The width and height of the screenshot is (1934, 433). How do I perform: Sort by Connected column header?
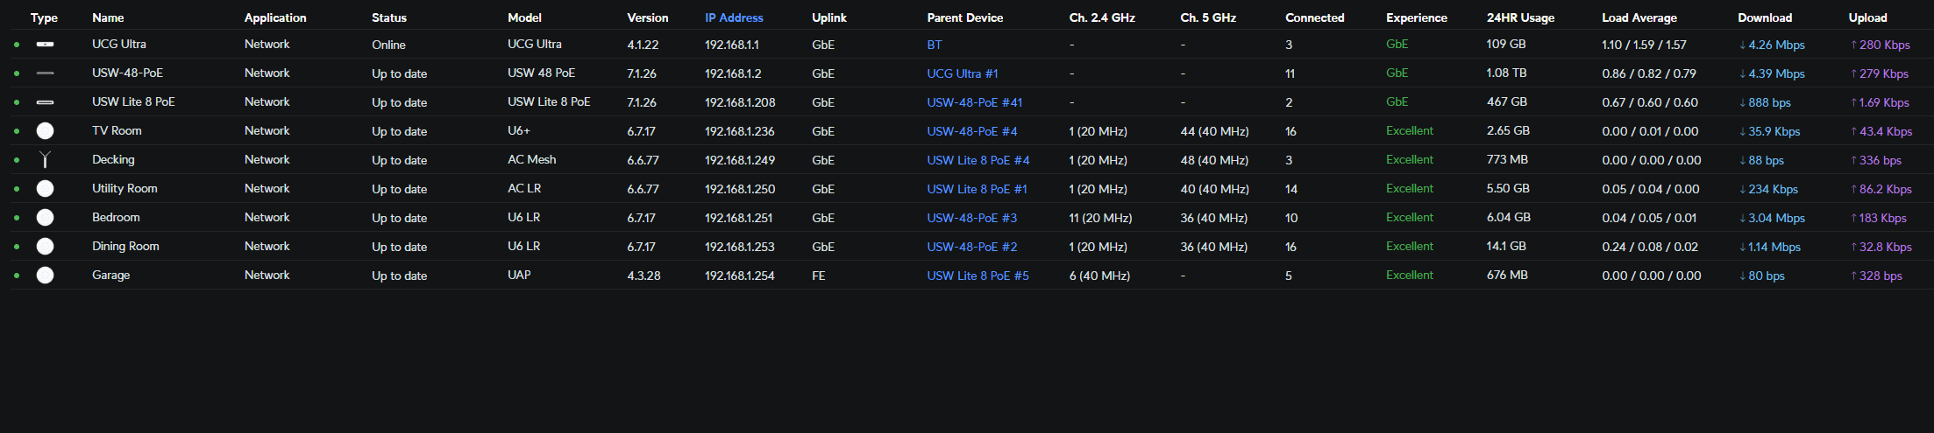[1314, 17]
